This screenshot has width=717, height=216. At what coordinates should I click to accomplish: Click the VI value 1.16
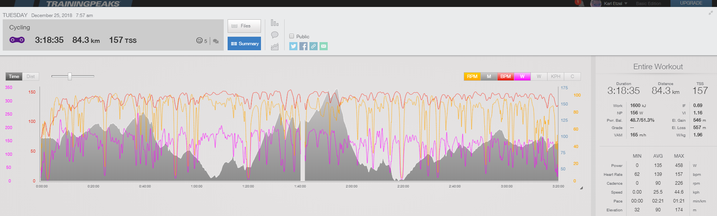698,113
